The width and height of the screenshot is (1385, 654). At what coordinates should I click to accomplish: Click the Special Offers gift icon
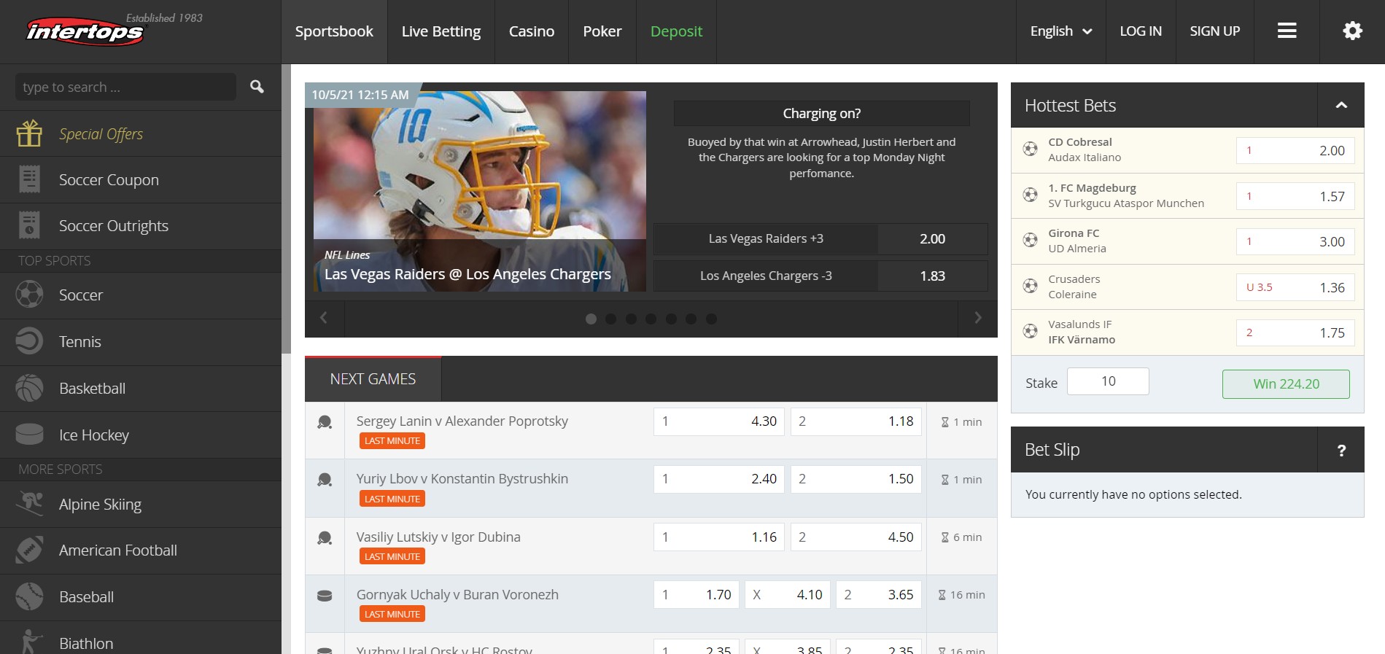tap(29, 133)
